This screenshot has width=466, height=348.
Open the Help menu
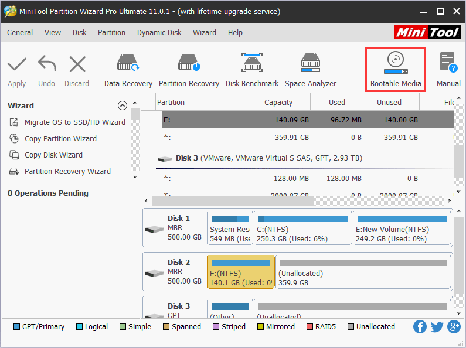(235, 33)
